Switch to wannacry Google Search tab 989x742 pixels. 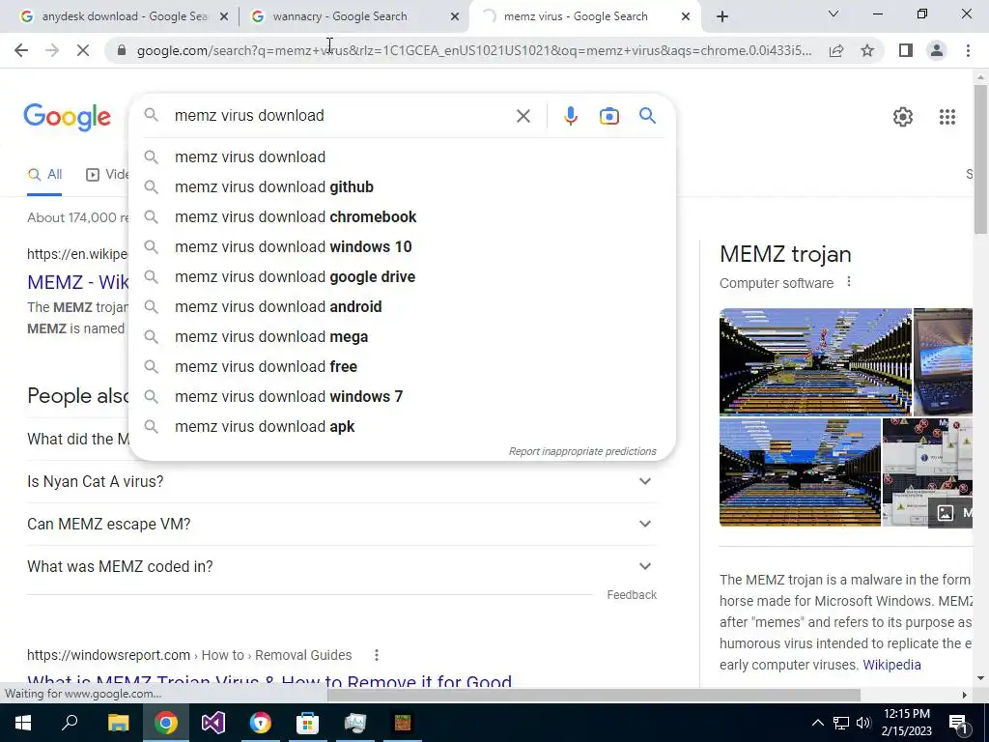354,16
